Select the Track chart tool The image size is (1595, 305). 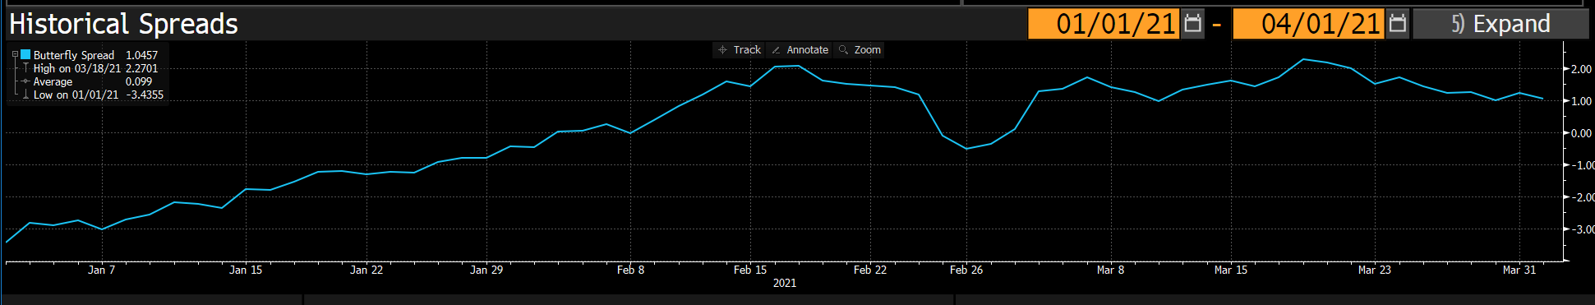[x=740, y=50]
